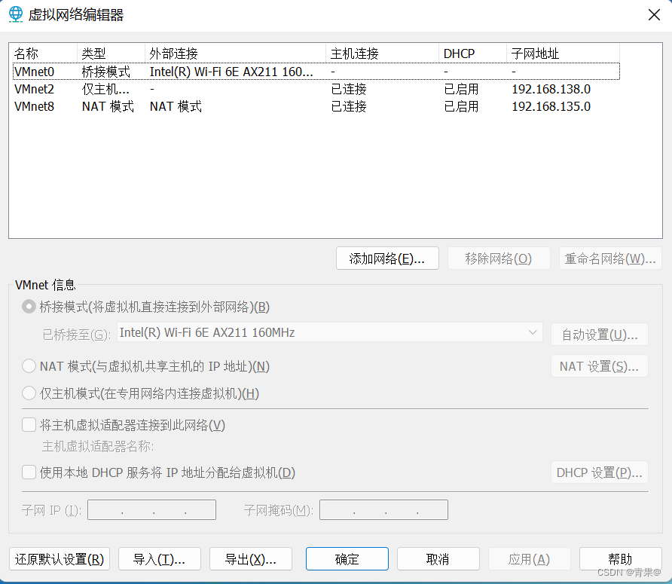Click the 仅主机... type cell of VMnet2
672x584 pixels.
[x=105, y=89]
